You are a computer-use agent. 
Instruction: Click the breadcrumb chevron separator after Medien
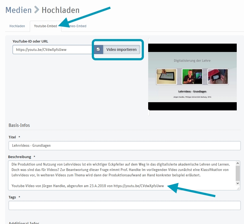click(37, 10)
